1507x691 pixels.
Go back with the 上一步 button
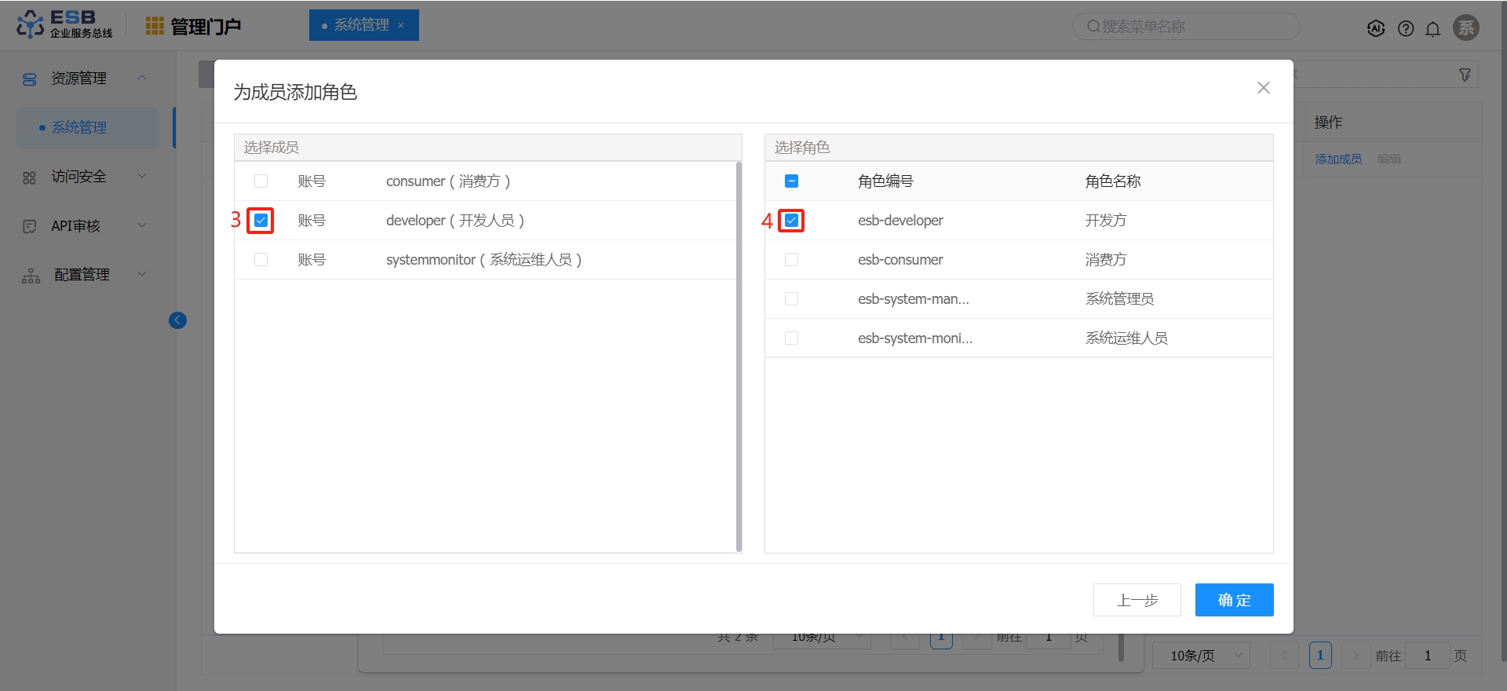tap(1137, 600)
